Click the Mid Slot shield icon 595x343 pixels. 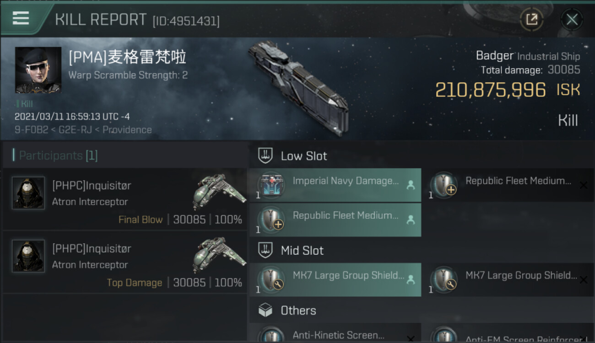pos(265,250)
